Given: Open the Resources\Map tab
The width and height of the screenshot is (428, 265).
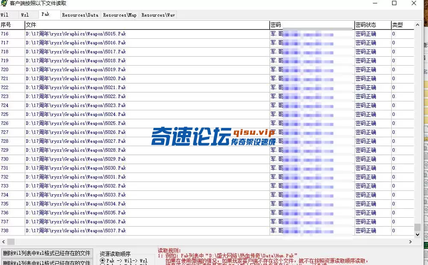Looking at the screenshot, I should 120,15.
